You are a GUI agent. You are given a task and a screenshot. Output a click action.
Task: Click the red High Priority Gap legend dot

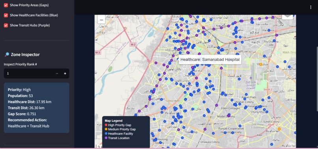point(106,125)
